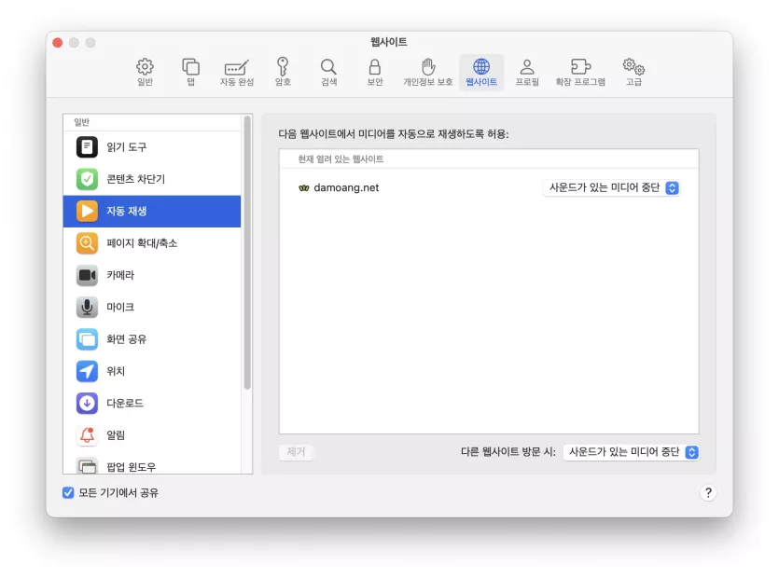Viewport: 779px width, 578px height.
Task: Click the damoang.net favicon
Action: click(x=303, y=187)
